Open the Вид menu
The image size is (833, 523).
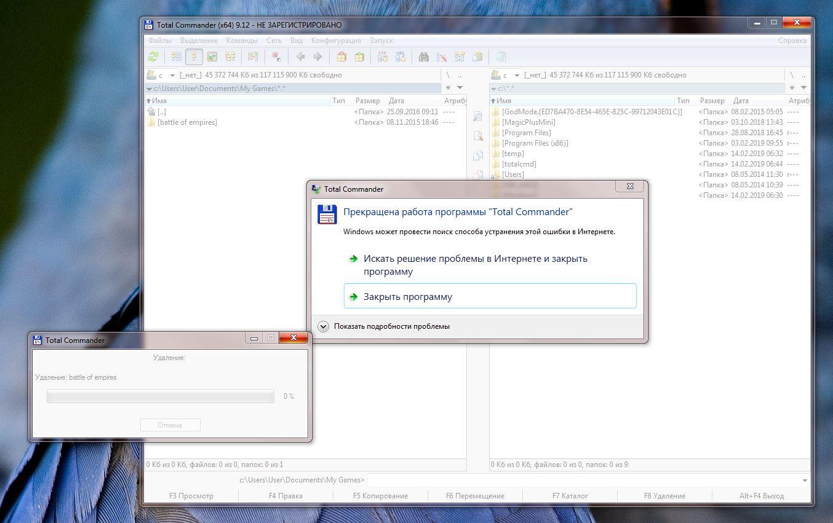coord(297,41)
